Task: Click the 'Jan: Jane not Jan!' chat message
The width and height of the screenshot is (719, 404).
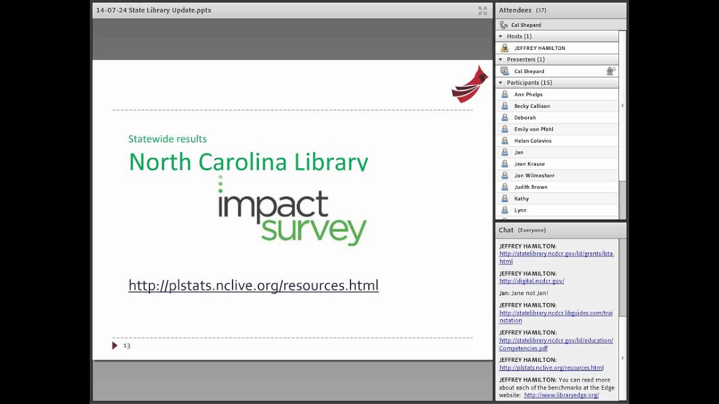Action: [x=524, y=293]
